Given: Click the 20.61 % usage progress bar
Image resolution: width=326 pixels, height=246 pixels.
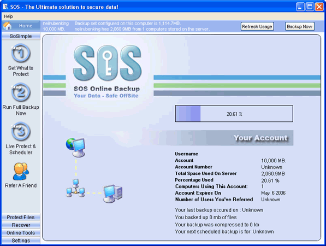Looking at the screenshot, I should [x=234, y=114].
